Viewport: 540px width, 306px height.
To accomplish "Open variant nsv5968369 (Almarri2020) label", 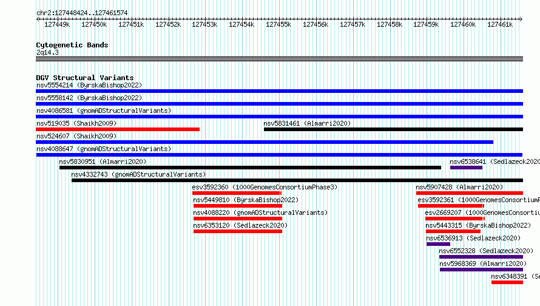I will click(483, 263).
